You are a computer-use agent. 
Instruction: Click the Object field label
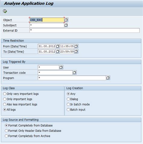pos(8,20)
